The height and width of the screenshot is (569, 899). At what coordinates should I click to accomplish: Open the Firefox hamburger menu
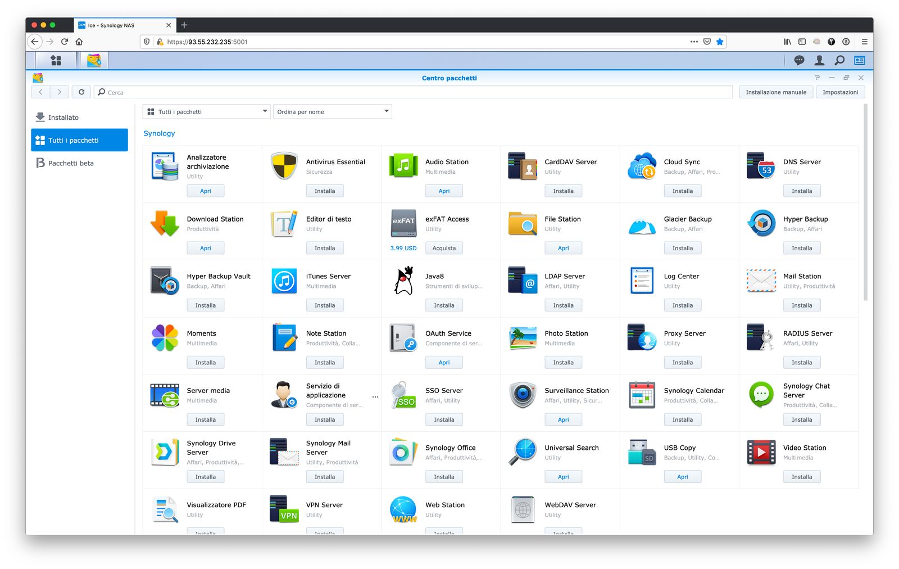pyautogui.click(x=864, y=42)
